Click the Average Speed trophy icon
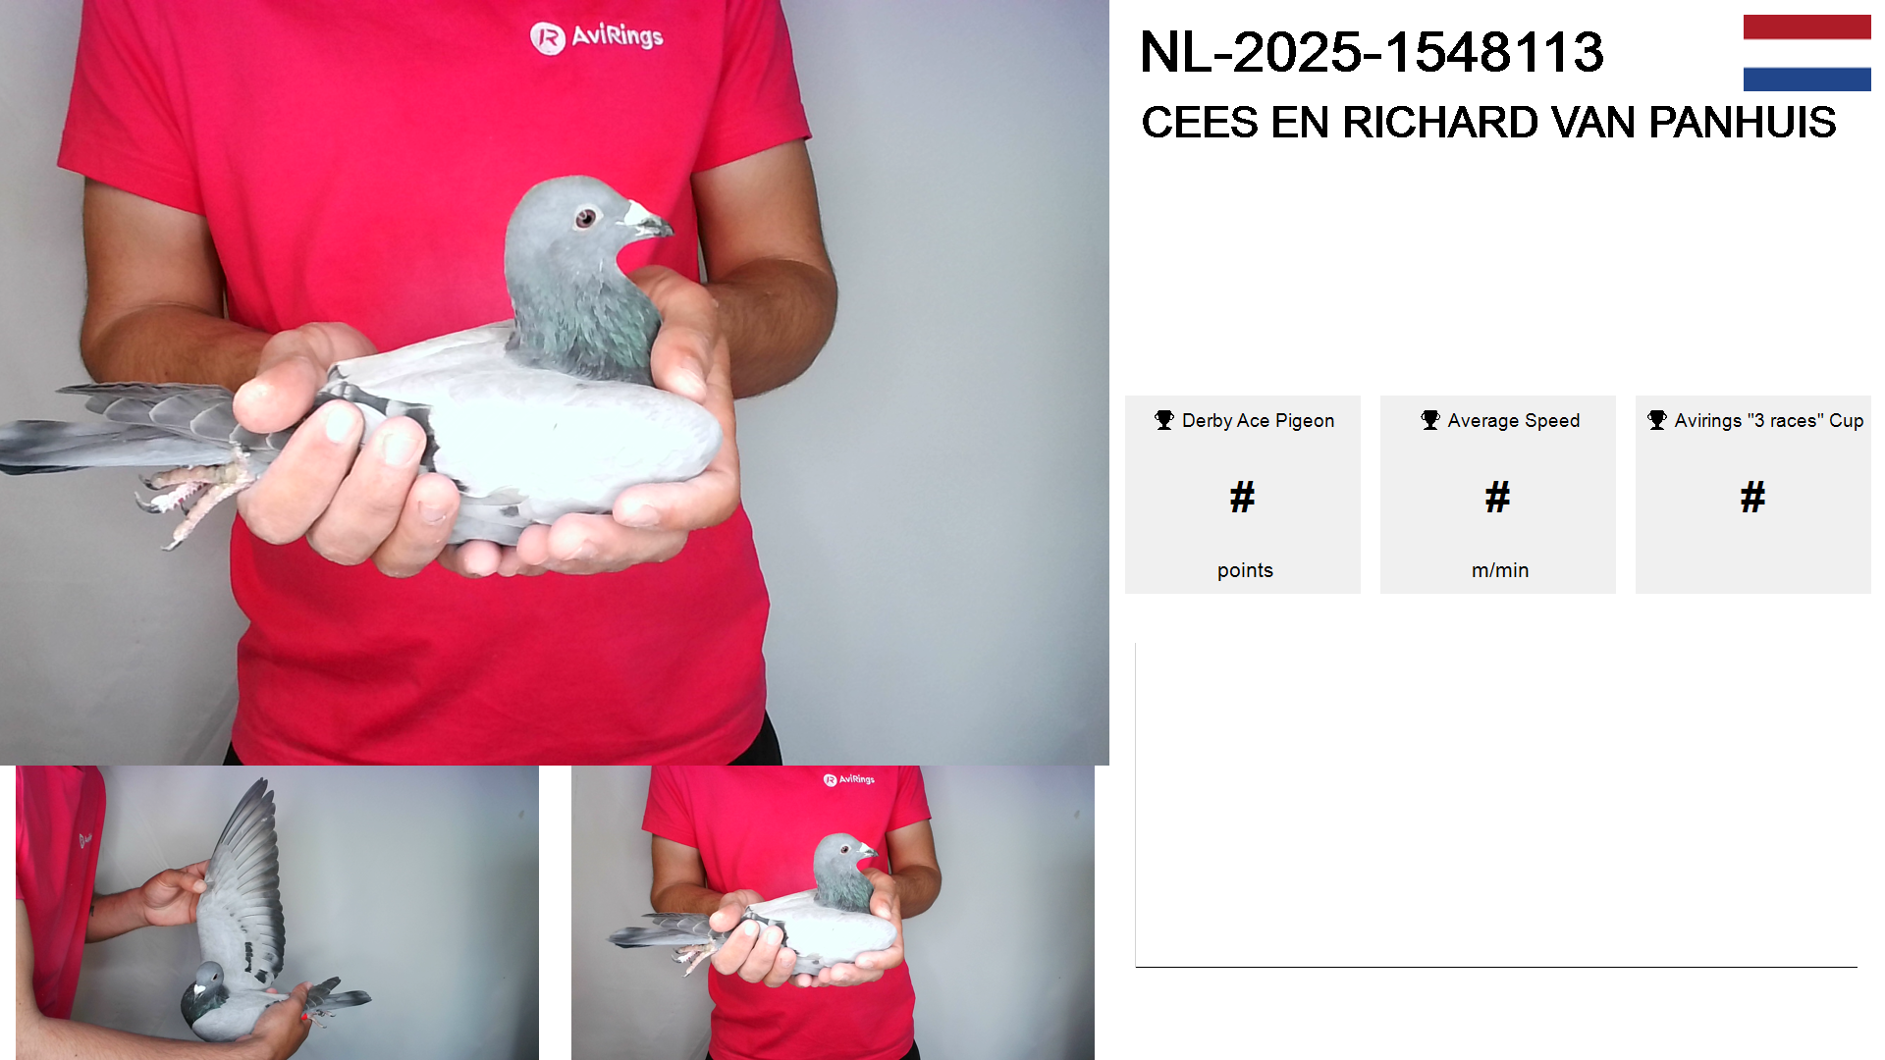This screenshot has height=1060, width=1885. coord(1430,420)
